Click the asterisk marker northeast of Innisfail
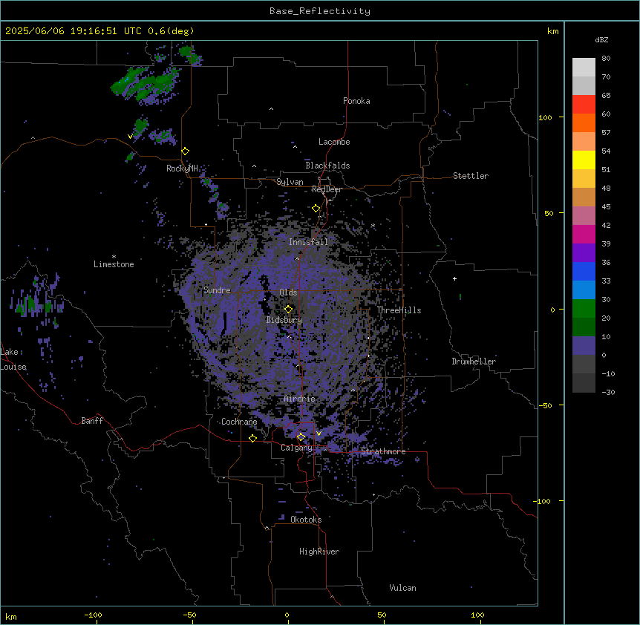640x625 pixels. point(373,226)
